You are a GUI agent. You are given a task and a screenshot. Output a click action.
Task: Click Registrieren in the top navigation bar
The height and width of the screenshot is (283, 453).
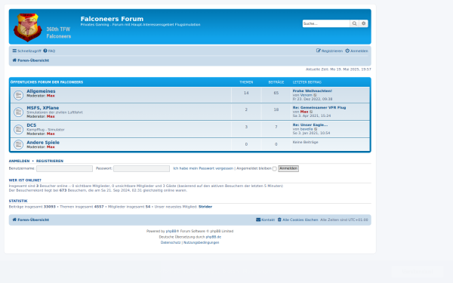point(329,51)
